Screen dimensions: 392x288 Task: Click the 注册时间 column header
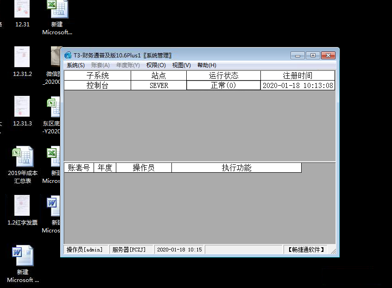click(x=297, y=75)
